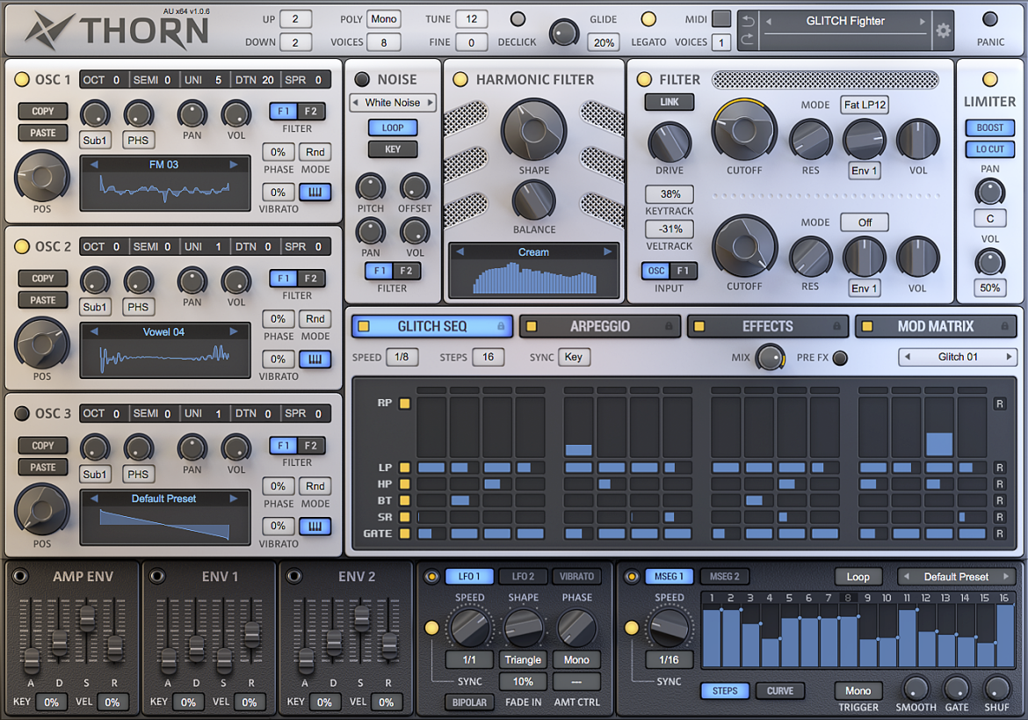1028x720 pixels.
Task: Open filter mode dropdown showing Fat LP12
Action: tap(865, 105)
